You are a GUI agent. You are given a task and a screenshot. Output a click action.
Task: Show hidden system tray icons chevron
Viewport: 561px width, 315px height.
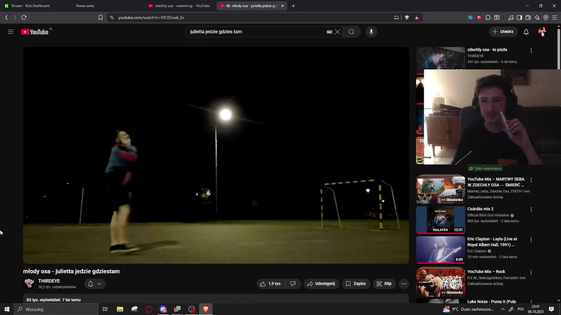(x=503, y=309)
